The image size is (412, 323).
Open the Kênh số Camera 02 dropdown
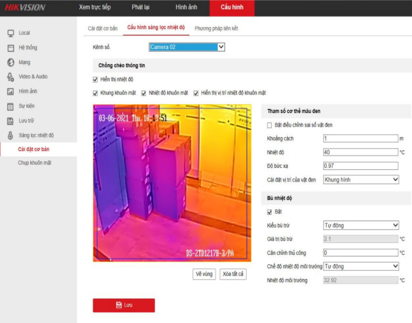[x=187, y=47]
